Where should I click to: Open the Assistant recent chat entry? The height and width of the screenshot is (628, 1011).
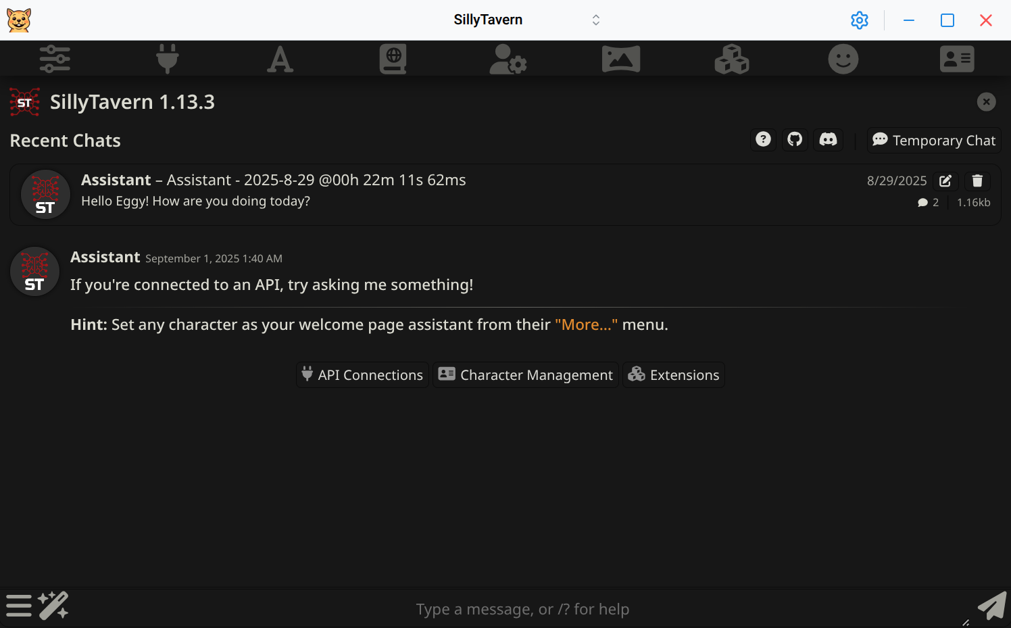[x=505, y=194]
